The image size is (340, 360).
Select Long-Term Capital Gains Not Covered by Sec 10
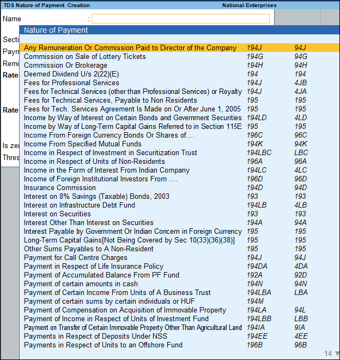(179, 240)
